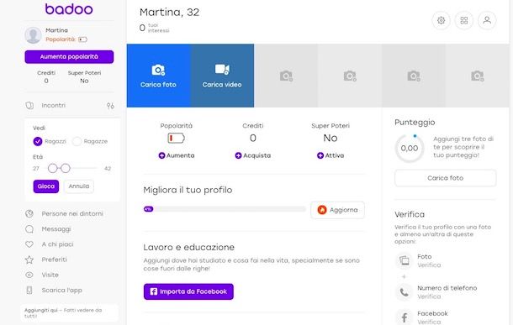Open Preferiti in the sidebar
Image resolution: width=513 pixels, height=325 pixels.
pos(55,259)
